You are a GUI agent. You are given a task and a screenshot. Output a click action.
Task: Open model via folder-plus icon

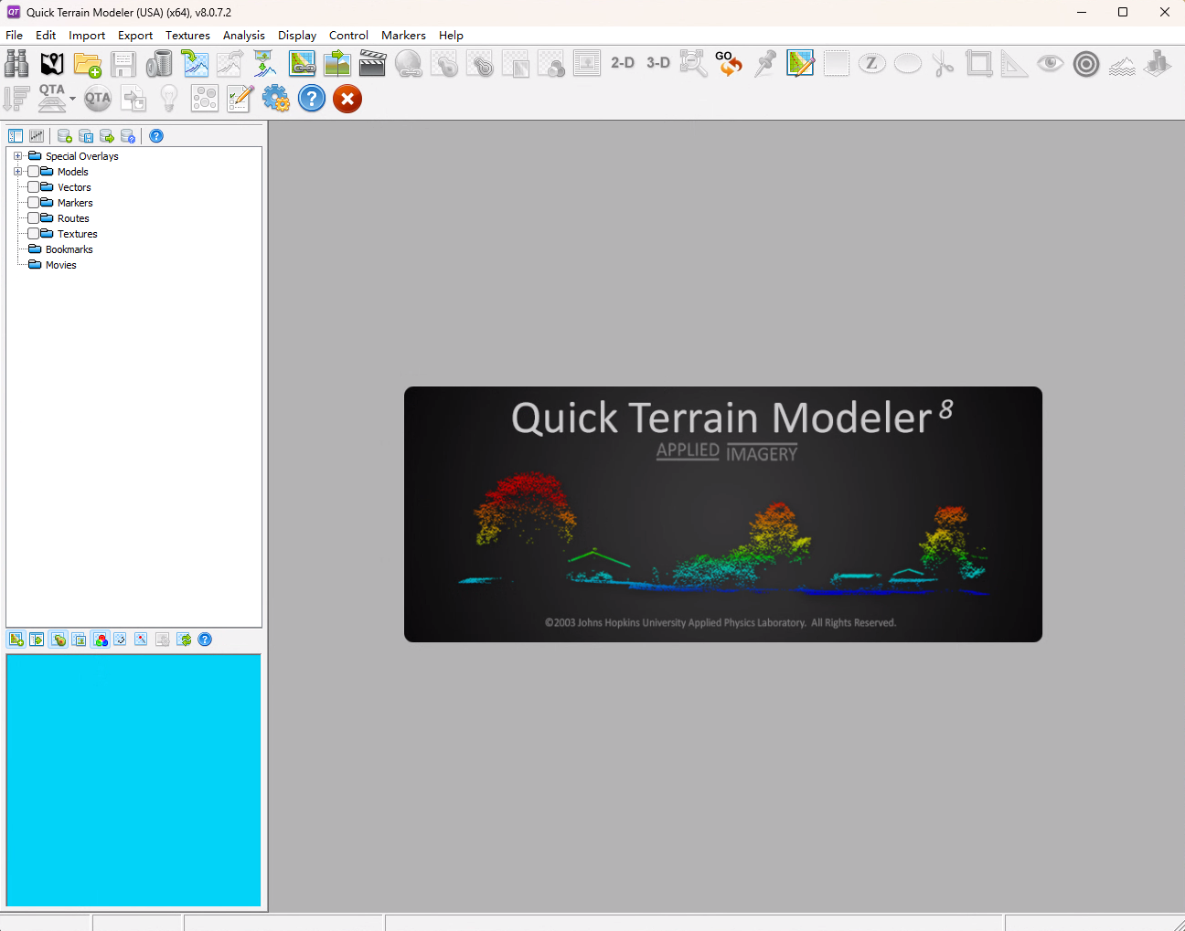pyautogui.click(x=88, y=63)
